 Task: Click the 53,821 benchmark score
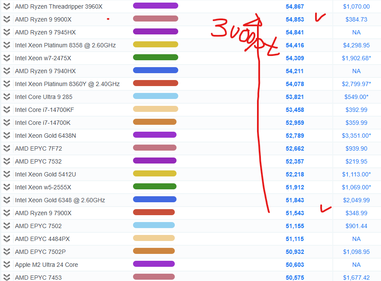295,97
